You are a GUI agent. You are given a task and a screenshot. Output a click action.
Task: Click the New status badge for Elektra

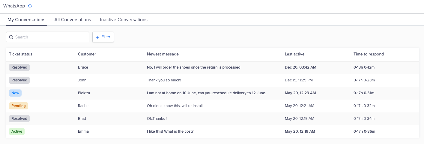[15, 93]
